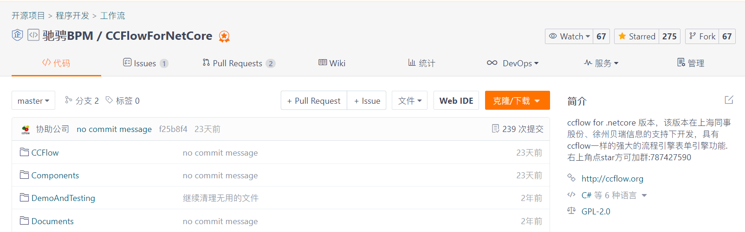Click the committer avatar thumbnail
Viewport: 745px width, 232px height.
point(26,130)
